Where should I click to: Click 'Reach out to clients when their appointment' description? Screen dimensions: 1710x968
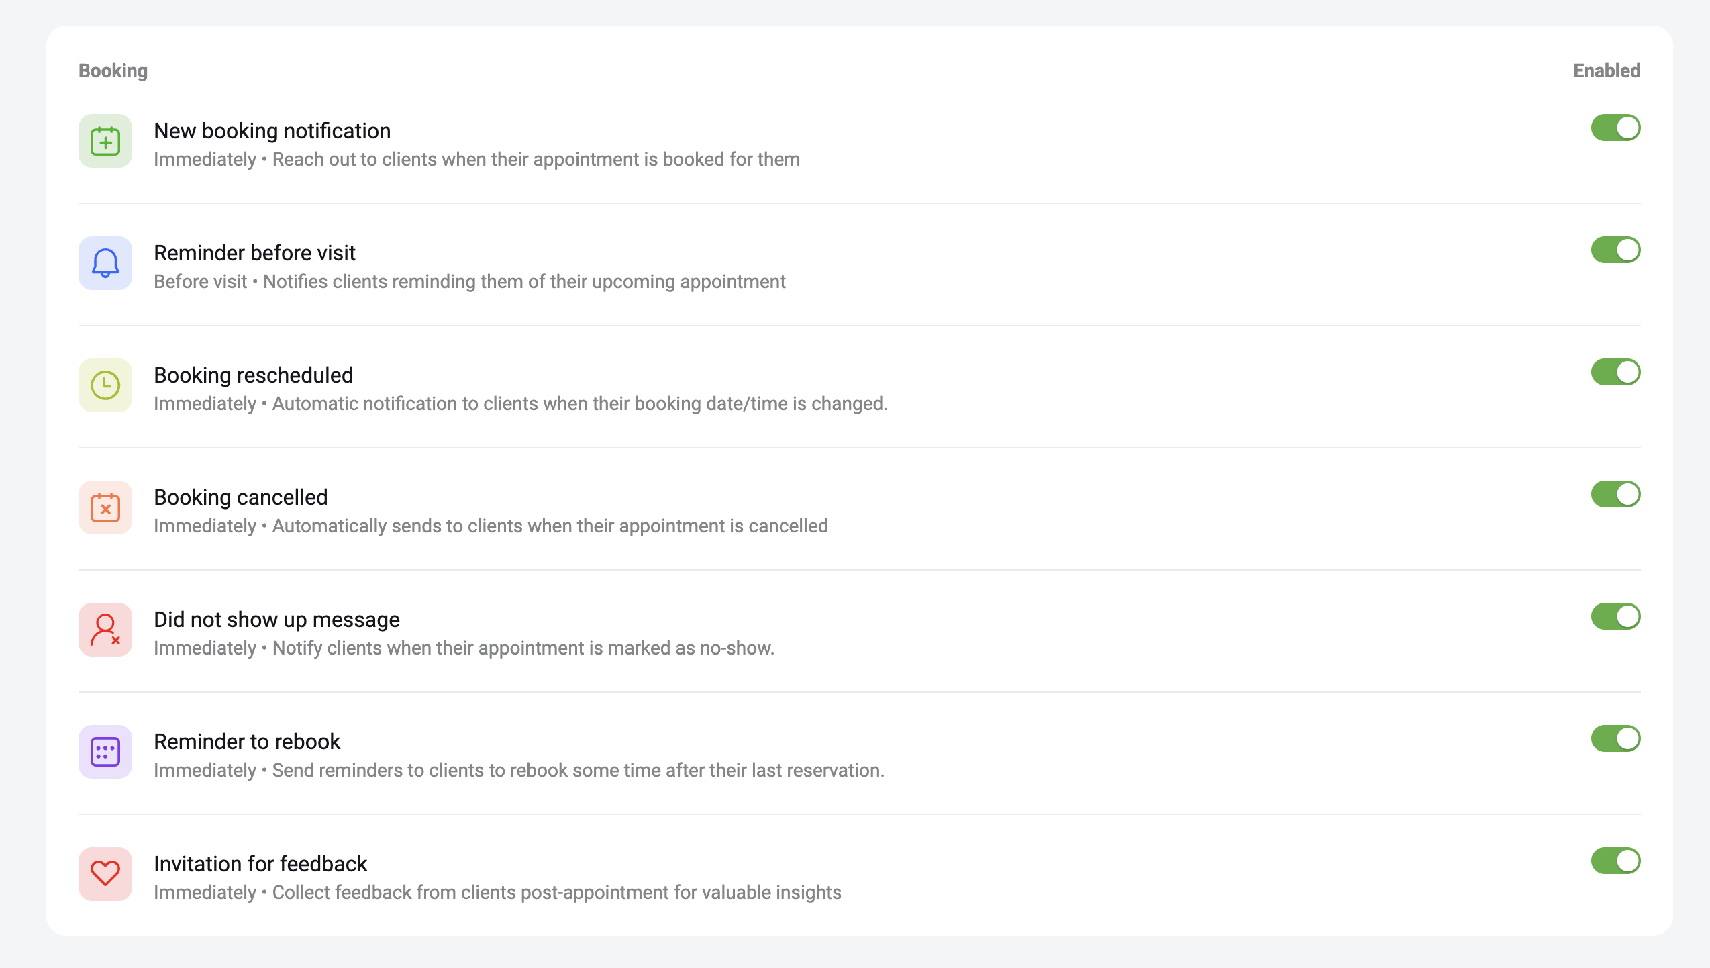pos(536,160)
